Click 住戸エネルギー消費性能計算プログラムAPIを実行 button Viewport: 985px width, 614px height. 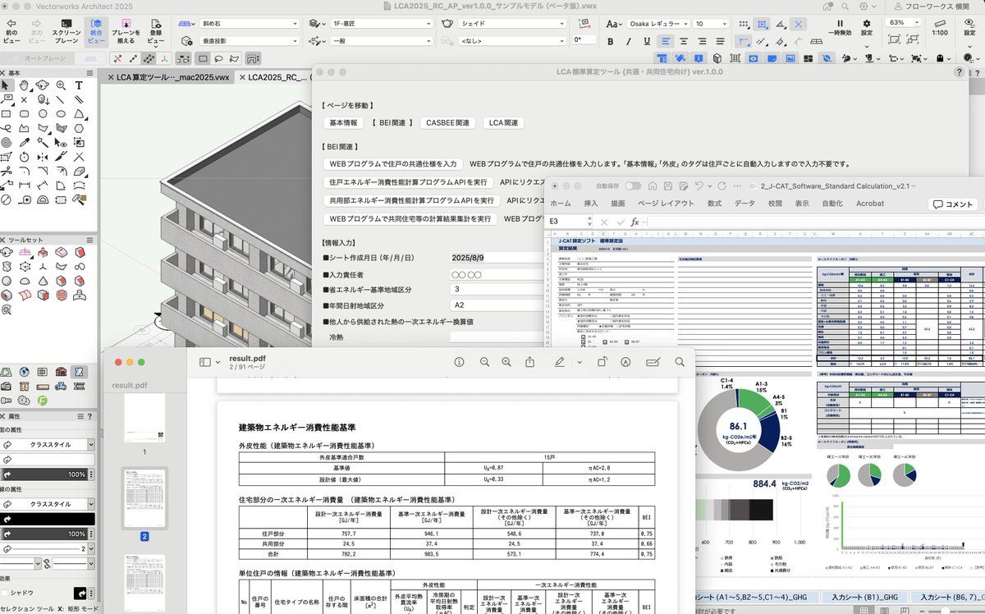tap(408, 181)
